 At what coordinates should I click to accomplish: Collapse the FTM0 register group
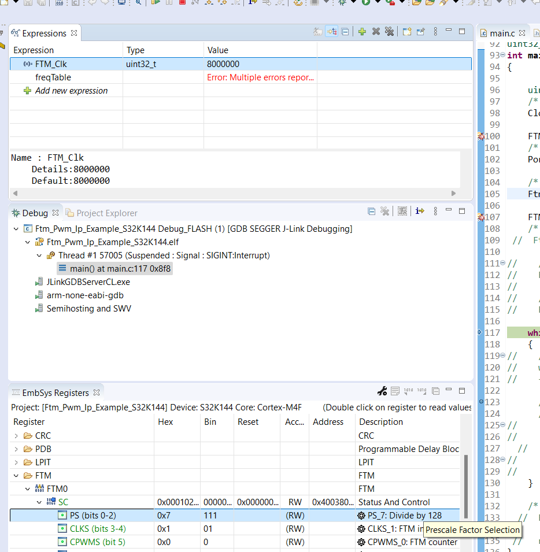coord(27,488)
